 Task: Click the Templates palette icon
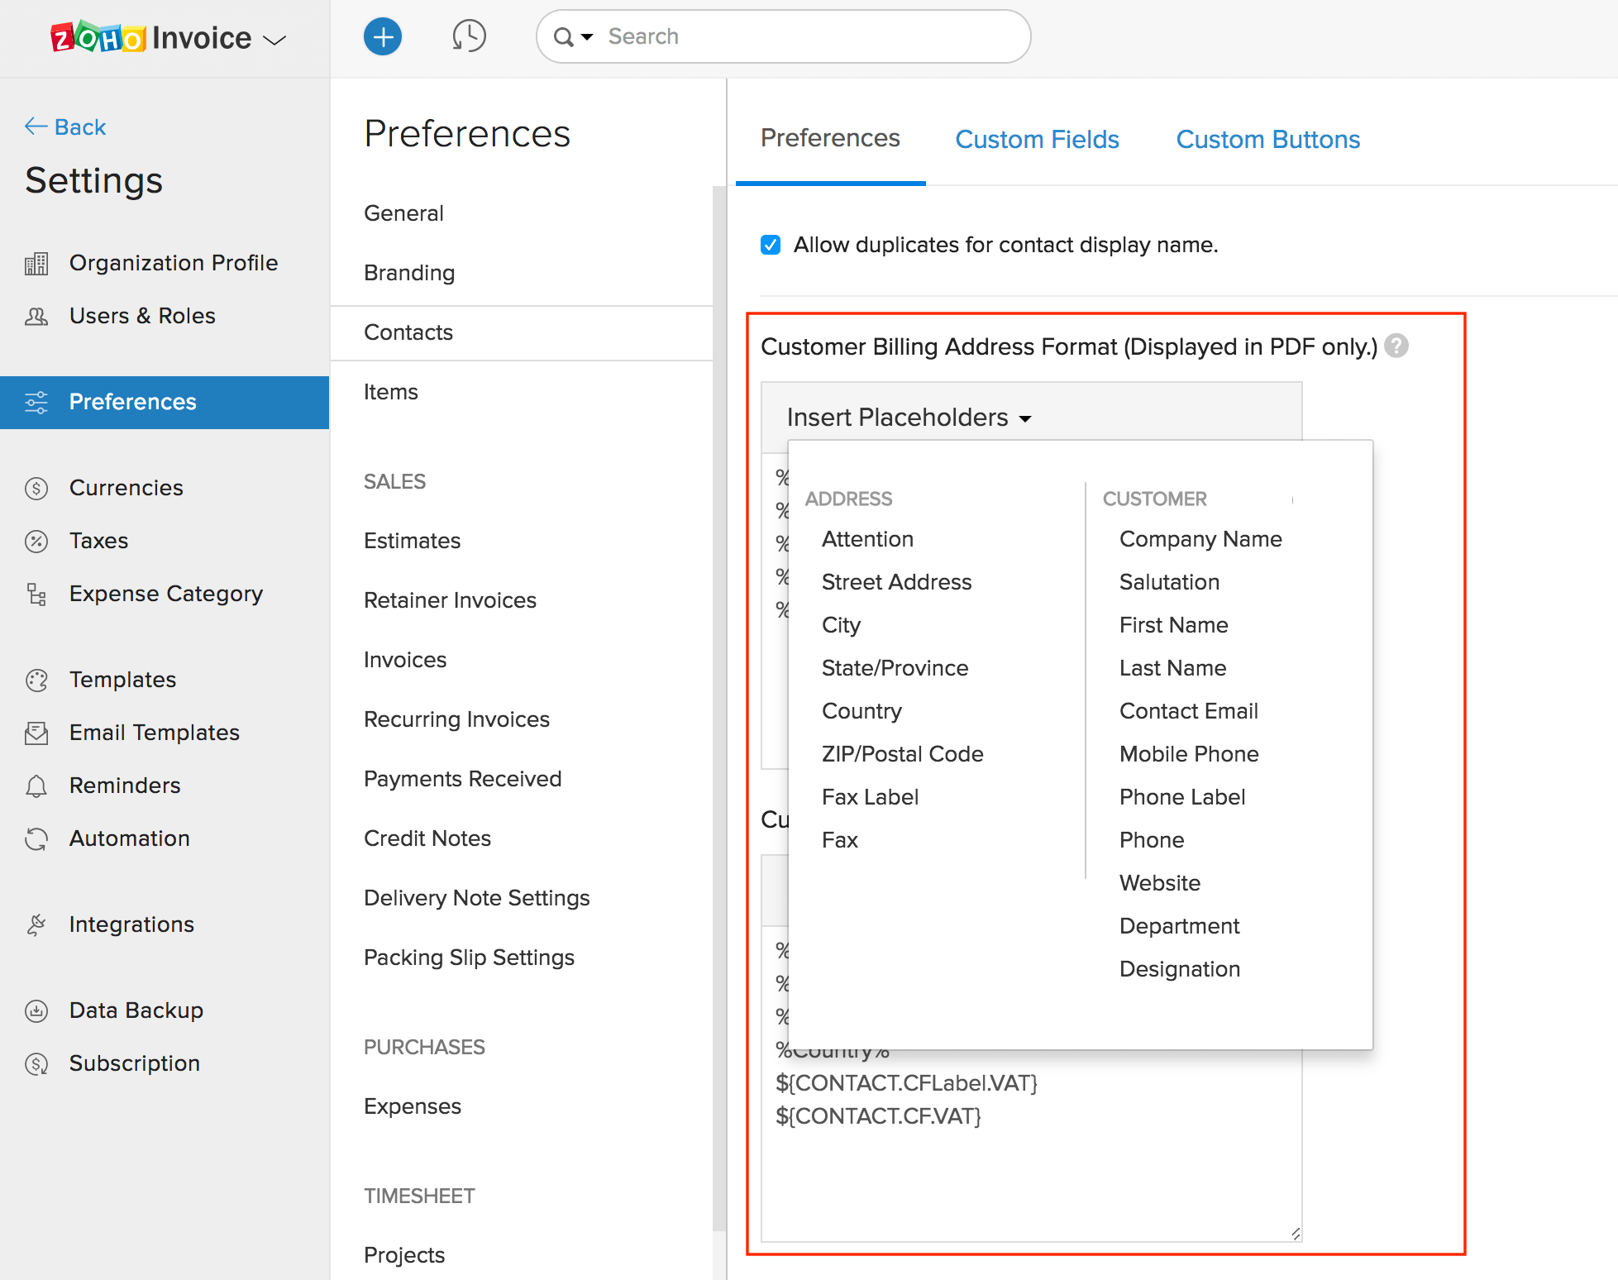[36, 681]
